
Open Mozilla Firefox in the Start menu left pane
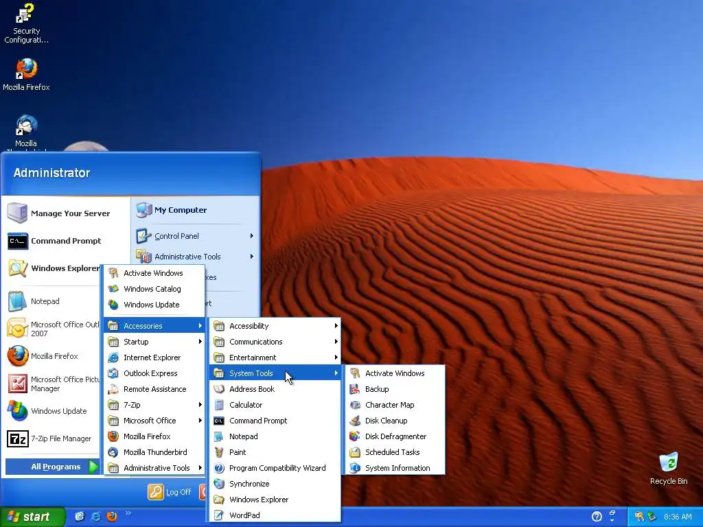pyautogui.click(x=53, y=356)
